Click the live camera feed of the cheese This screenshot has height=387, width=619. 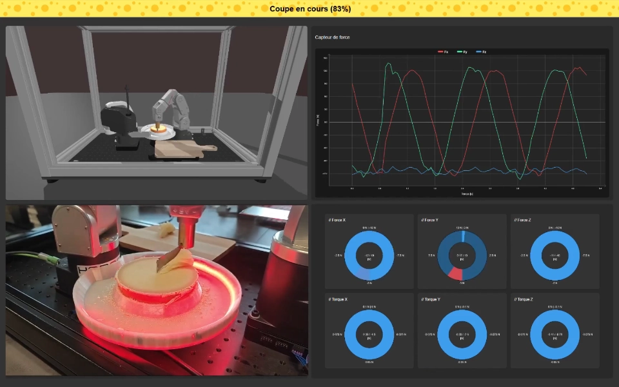[x=157, y=290]
